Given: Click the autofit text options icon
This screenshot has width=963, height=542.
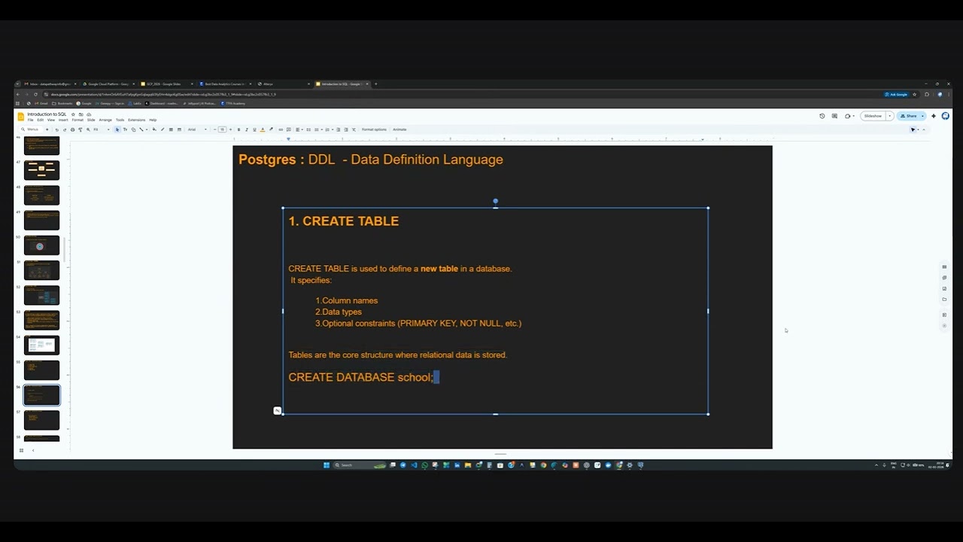Looking at the screenshot, I should (278, 410).
